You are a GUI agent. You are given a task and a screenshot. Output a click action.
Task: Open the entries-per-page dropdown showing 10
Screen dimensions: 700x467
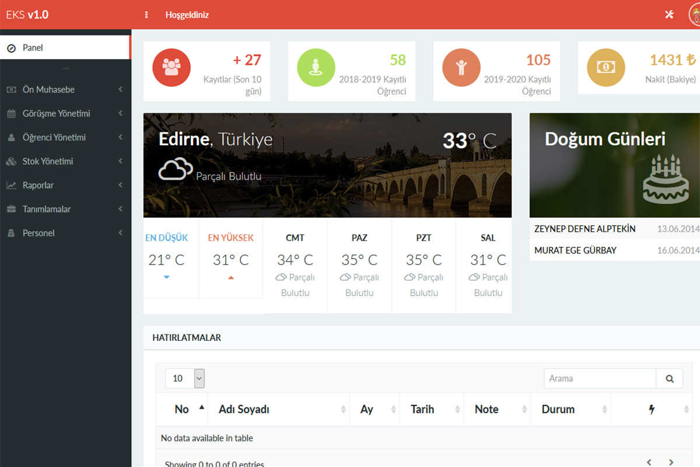(x=184, y=378)
